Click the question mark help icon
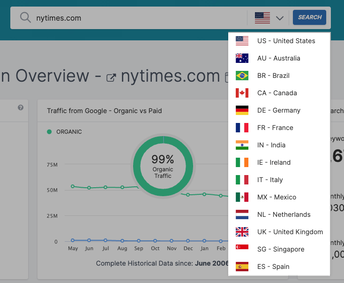This screenshot has width=344, height=283. [21, 107]
